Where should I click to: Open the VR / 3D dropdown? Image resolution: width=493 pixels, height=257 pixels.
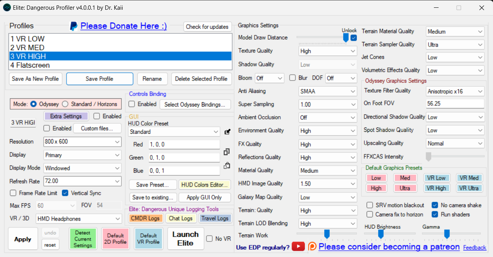pos(79,219)
